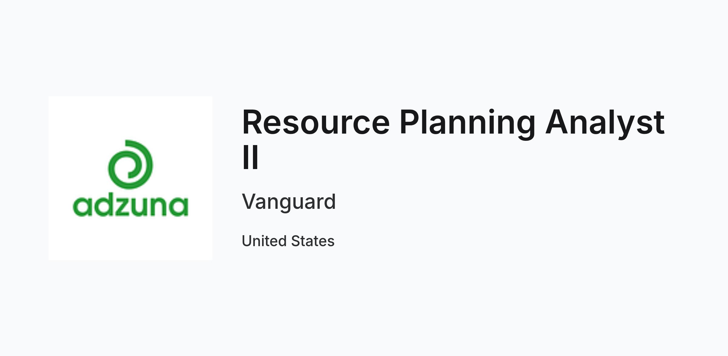
Task: Click the letter R starting the job title
Action: tap(252, 122)
